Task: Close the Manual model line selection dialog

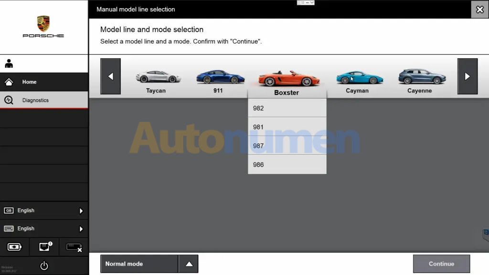Action: (x=479, y=10)
